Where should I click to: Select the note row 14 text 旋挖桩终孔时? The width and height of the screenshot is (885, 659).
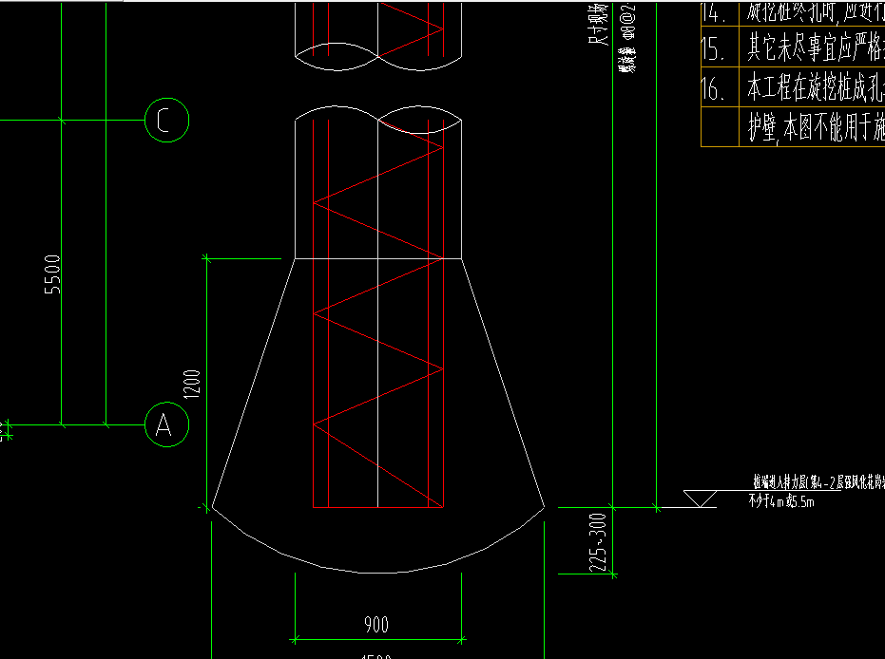[816, 11]
